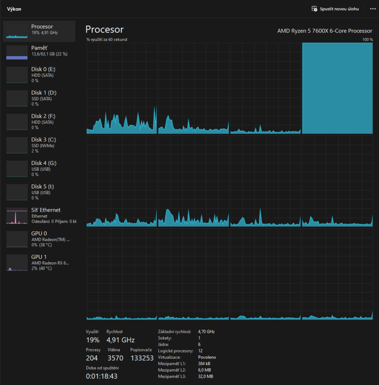Click the fully loaded 100% core graph
Viewport: 379px width, 385px height.
pyautogui.click(x=337, y=88)
